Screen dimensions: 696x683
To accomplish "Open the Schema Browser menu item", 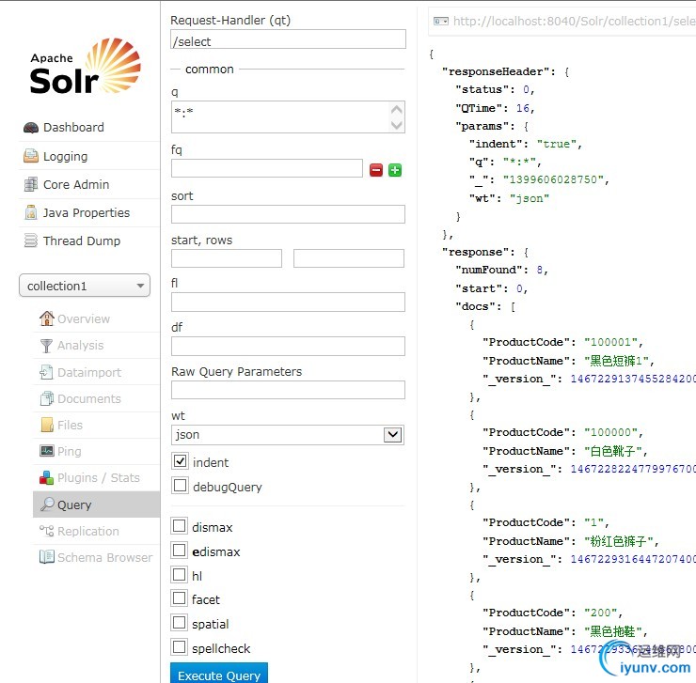I will [104, 557].
